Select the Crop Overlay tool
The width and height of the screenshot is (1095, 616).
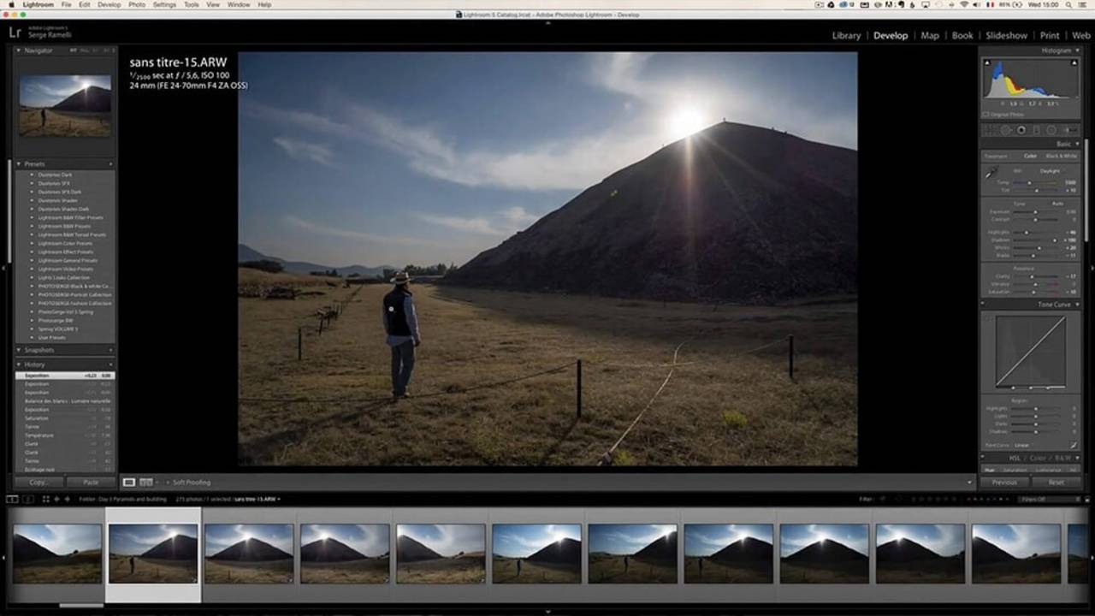(991, 130)
